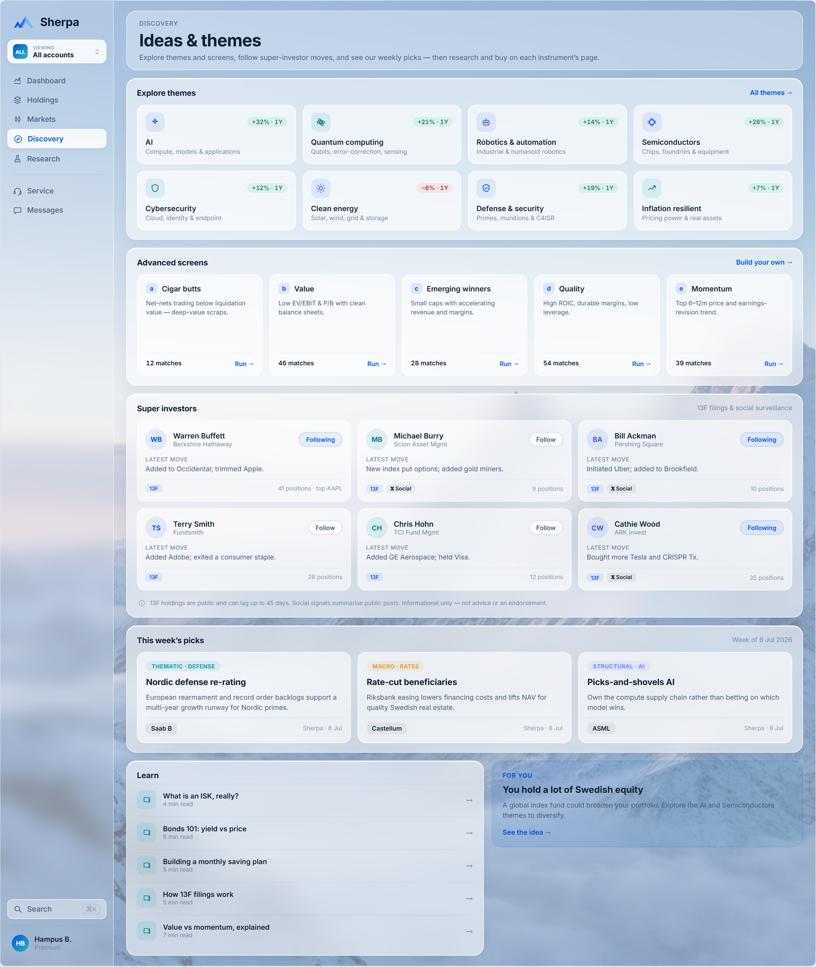Follow Chris Hohn
Image resolution: width=816 pixels, height=967 pixels.
pos(546,528)
